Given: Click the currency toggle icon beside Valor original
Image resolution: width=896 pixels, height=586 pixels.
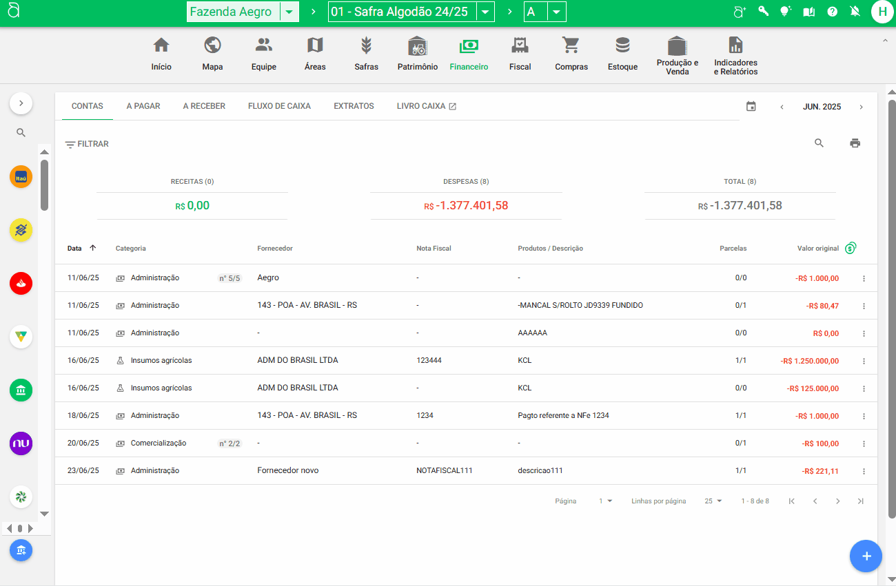Looking at the screenshot, I should tap(851, 248).
